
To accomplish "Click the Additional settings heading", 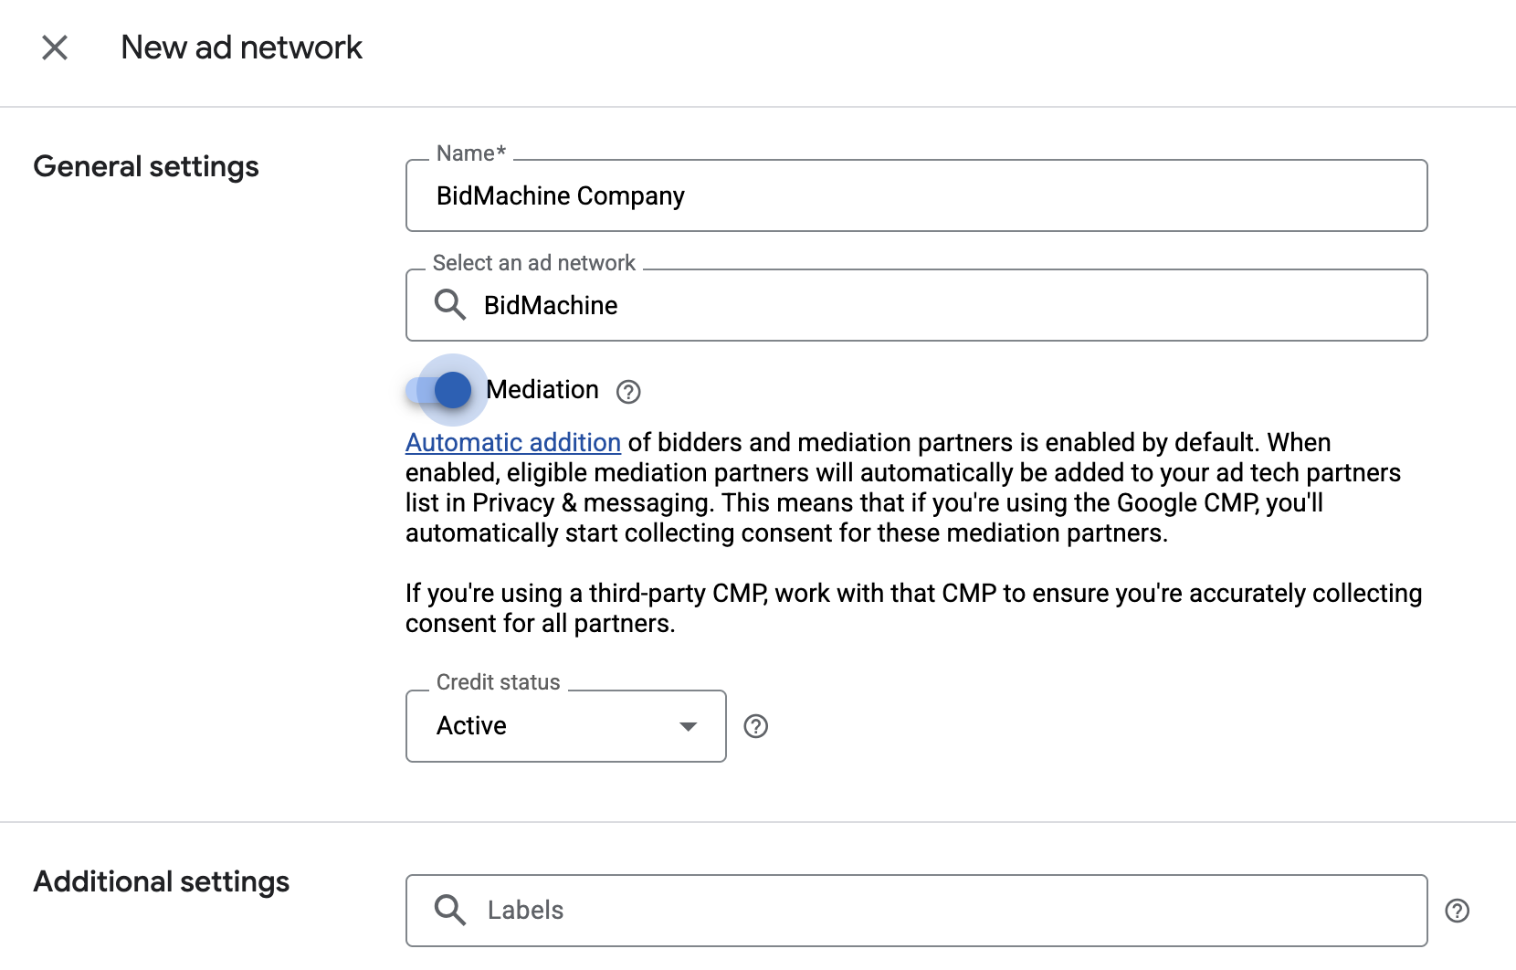I will point(162,881).
